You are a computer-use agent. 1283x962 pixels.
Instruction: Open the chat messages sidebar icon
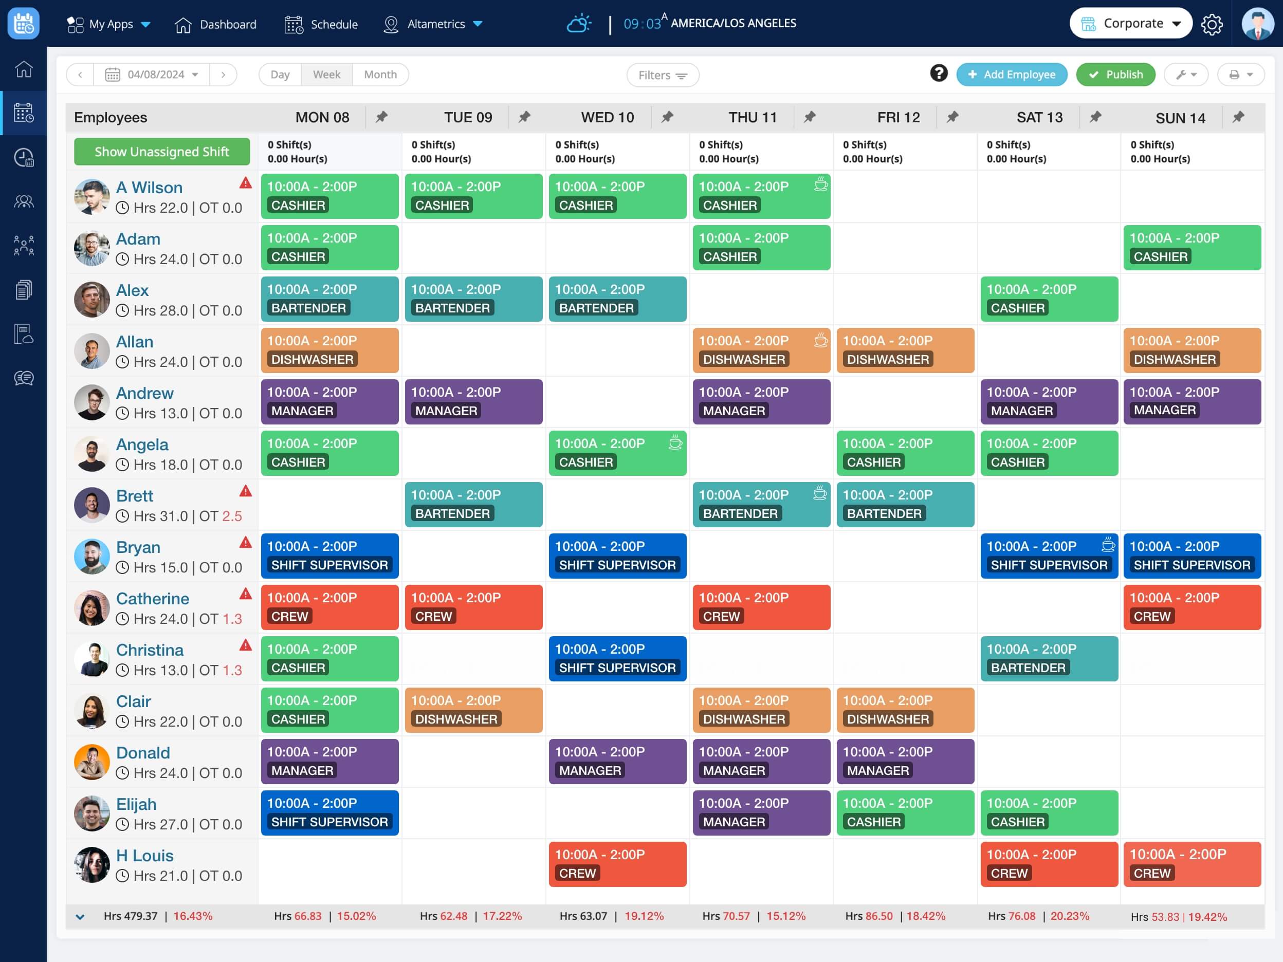pyautogui.click(x=24, y=378)
